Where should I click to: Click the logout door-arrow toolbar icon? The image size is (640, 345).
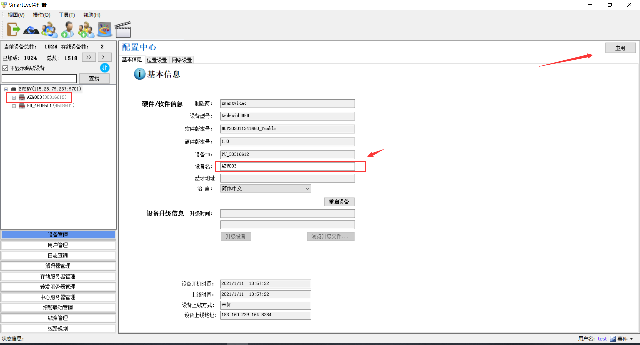(x=13, y=30)
